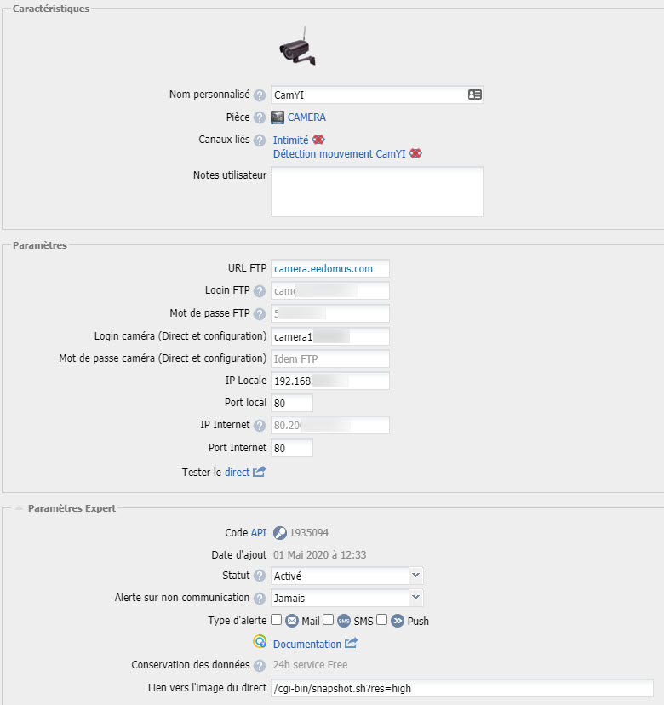The width and height of the screenshot is (664, 705).
Task: Open the CAMERA room link
Action: pos(306,117)
